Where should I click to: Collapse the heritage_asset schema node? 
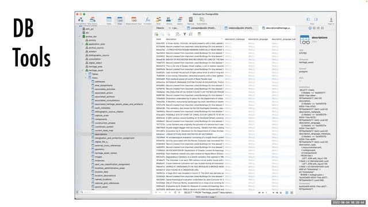tap(83, 70)
